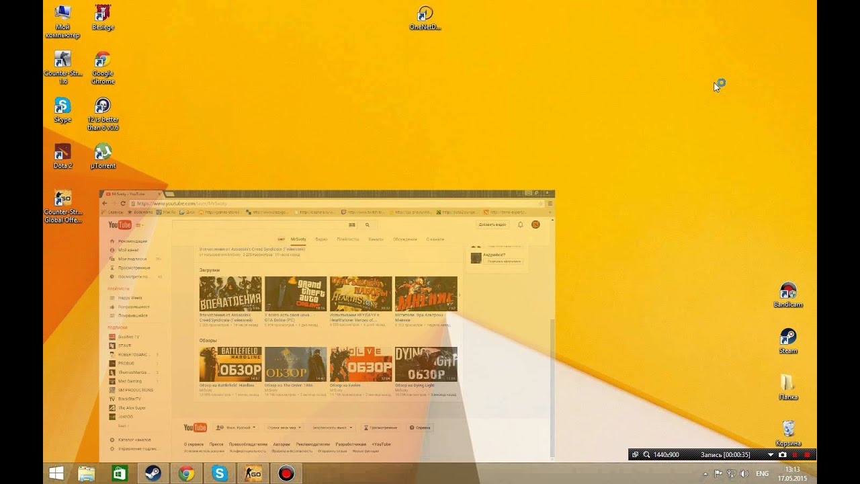The height and width of the screenshot is (484, 860).
Task: Open the Store app from taskbar
Action: point(120,473)
